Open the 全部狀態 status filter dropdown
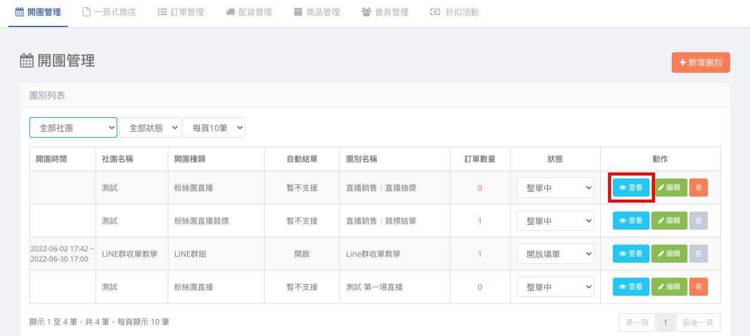750x336 pixels. coord(150,127)
